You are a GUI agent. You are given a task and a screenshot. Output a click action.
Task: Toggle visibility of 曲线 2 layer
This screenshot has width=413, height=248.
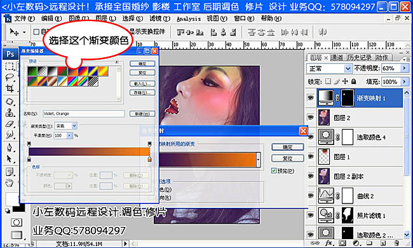click(x=311, y=196)
